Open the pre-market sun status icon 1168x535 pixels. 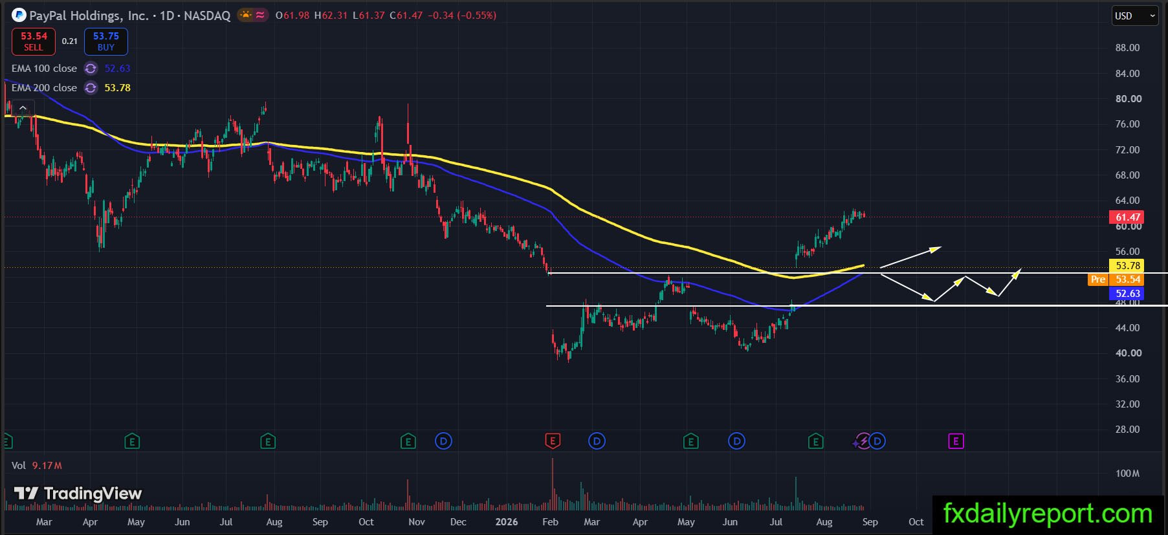pos(246,15)
